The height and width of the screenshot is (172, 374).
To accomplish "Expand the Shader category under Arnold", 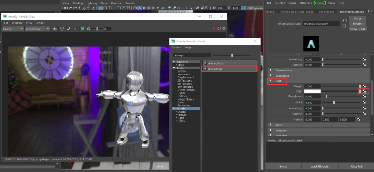I will [x=176, y=112].
